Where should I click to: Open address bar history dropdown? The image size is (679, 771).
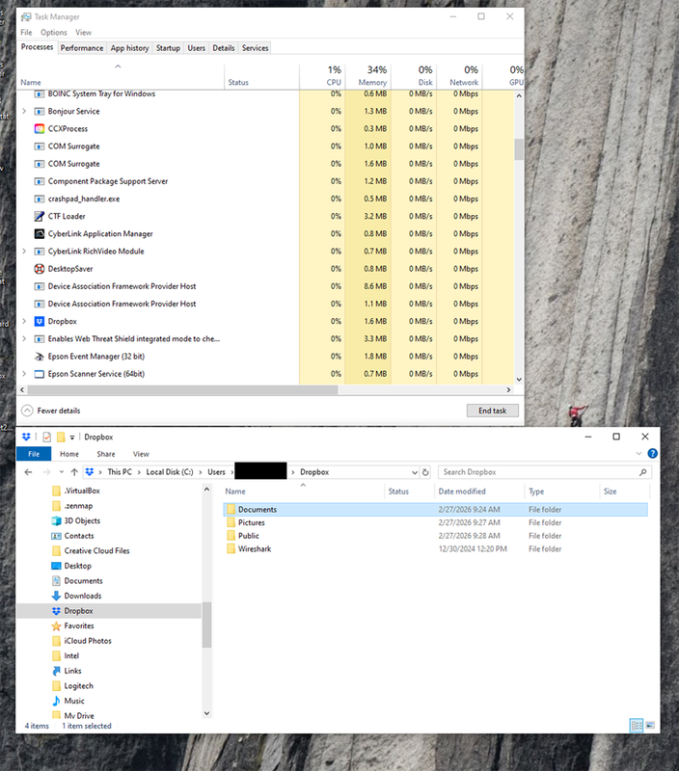pos(415,472)
